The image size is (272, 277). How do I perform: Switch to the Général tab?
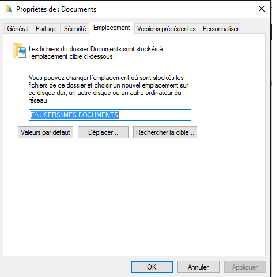[18, 29]
